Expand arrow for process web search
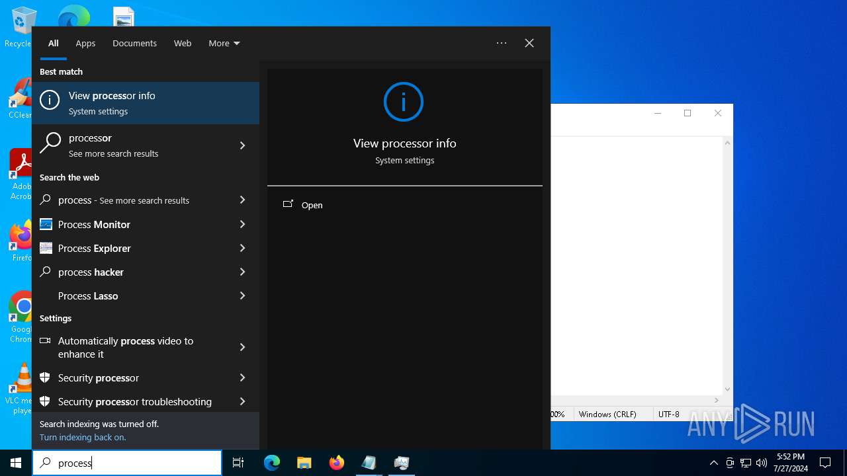This screenshot has width=847, height=476. tap(242, 200)
